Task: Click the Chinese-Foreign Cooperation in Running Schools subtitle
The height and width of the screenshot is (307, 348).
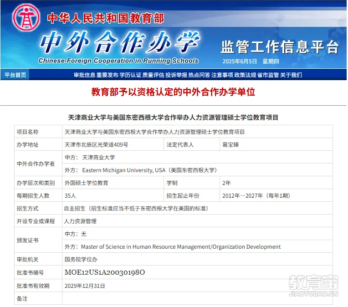Action: point(118,61)
